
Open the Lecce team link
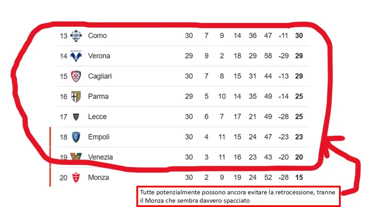coord(97,117)
